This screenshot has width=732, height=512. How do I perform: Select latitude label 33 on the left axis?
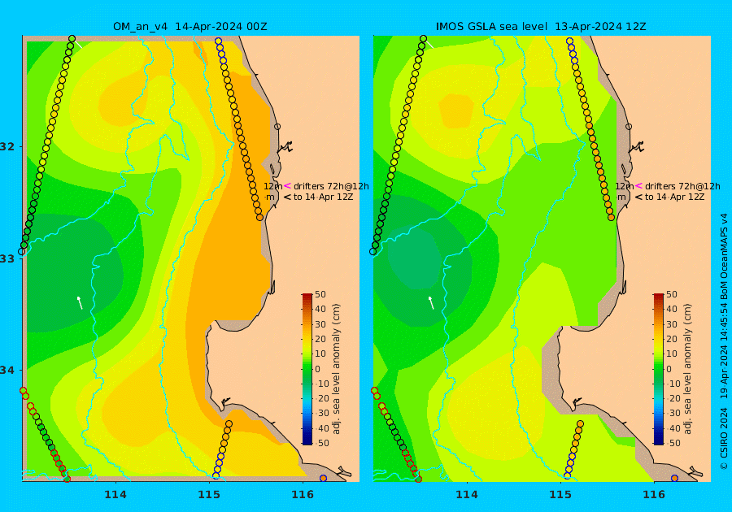8,258
